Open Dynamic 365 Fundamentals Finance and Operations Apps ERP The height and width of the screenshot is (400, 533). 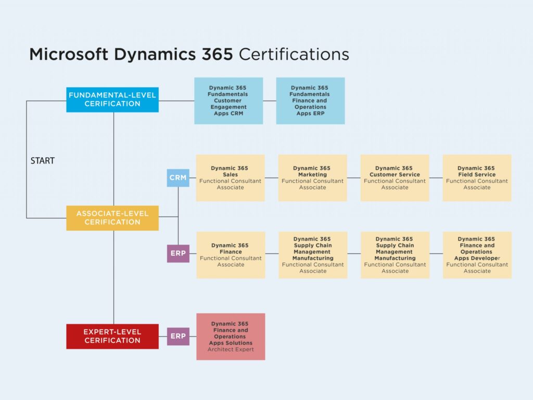[x=310, y=101]
